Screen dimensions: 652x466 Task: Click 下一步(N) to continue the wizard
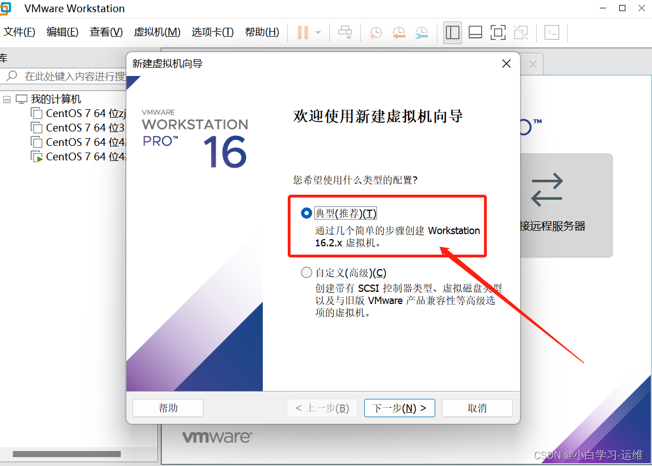400,408
